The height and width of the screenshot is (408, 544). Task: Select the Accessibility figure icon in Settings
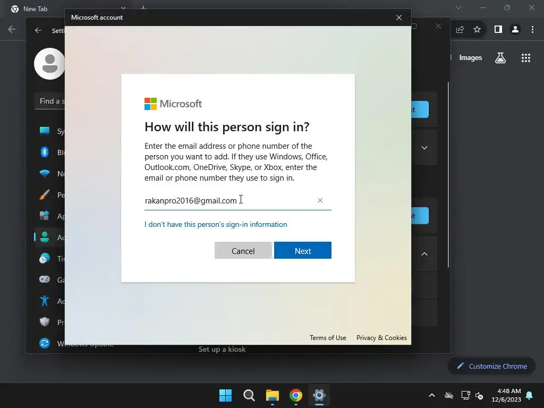(45, 301)
